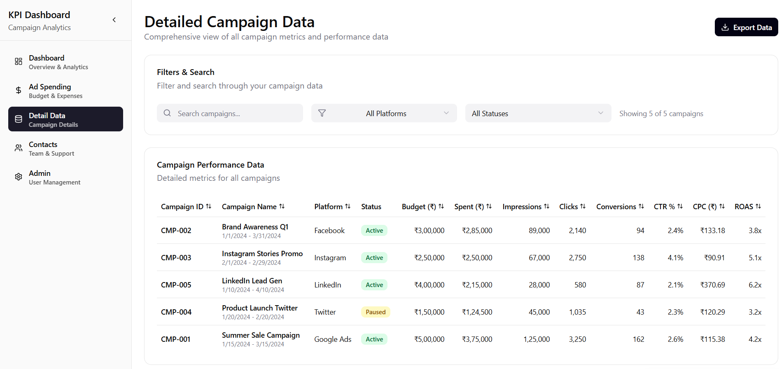Image resolution: width=784 pixels, height=369 pixels.
Task: Sort by Spent arrows icon
Action: pyautogui.click(x=489, y=206)
